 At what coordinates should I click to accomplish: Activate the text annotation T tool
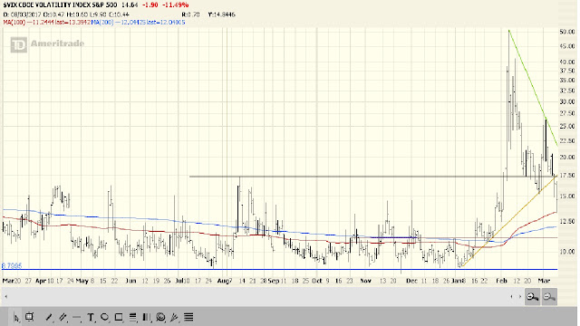point(91,317)
